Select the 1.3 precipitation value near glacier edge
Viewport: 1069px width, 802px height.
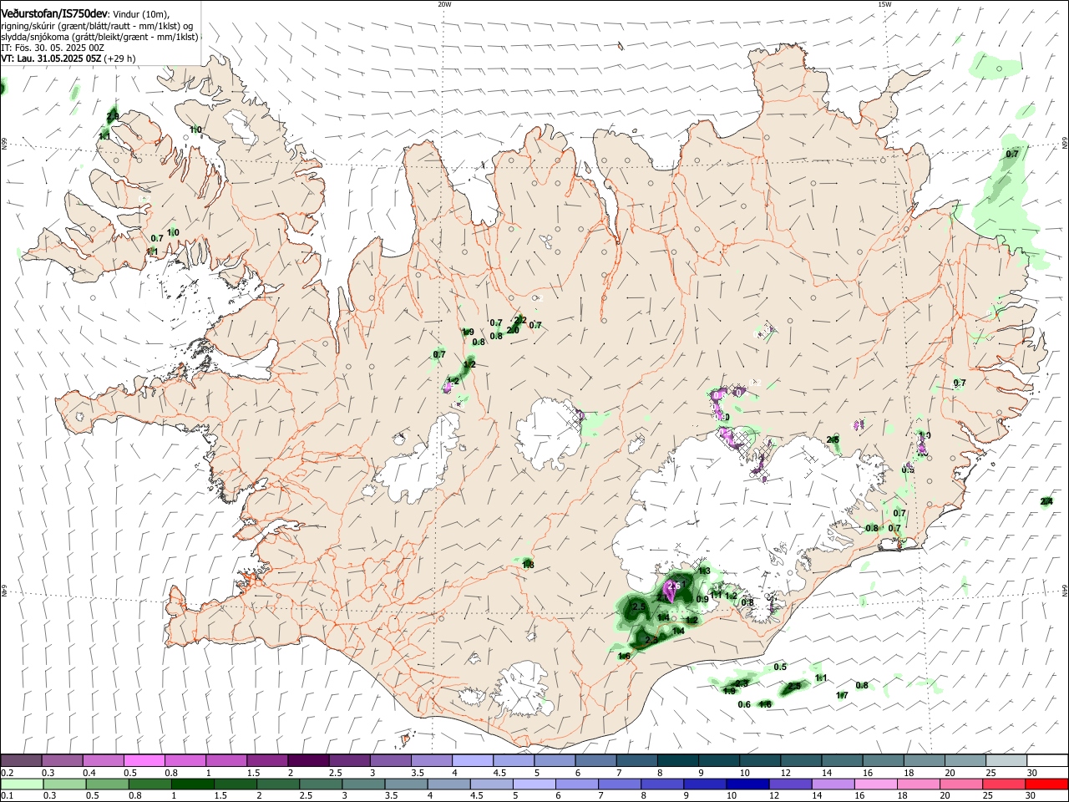(x=704, y=571)
